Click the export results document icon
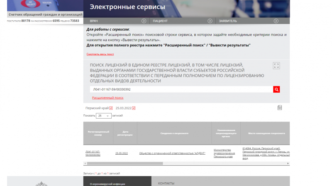 (280, 108)
